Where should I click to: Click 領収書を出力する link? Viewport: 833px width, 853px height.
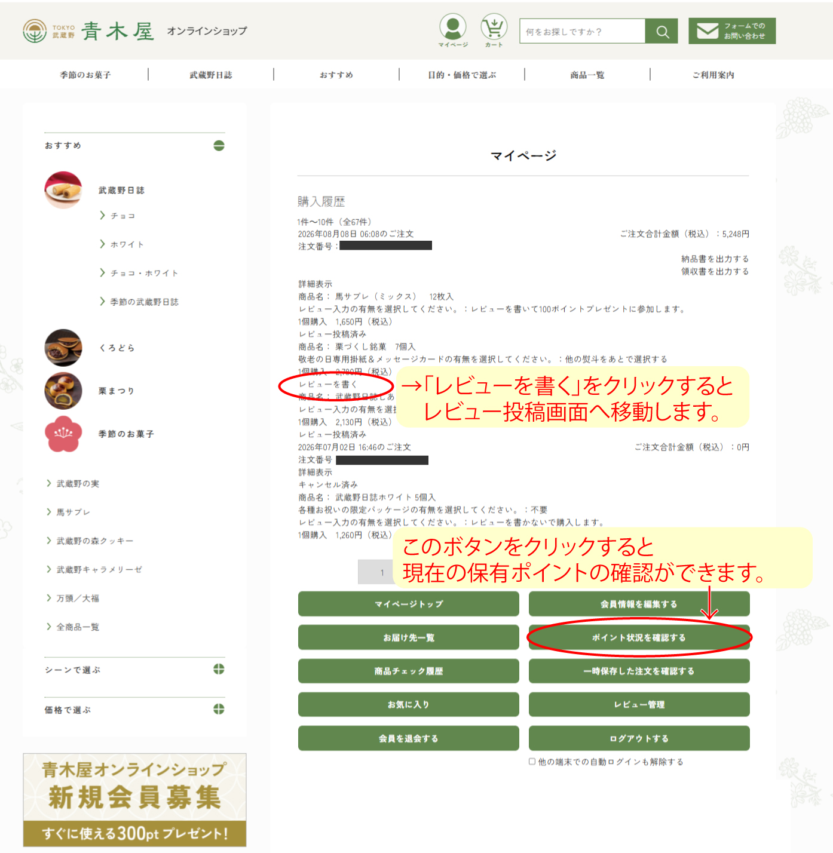tap(715, 271)
